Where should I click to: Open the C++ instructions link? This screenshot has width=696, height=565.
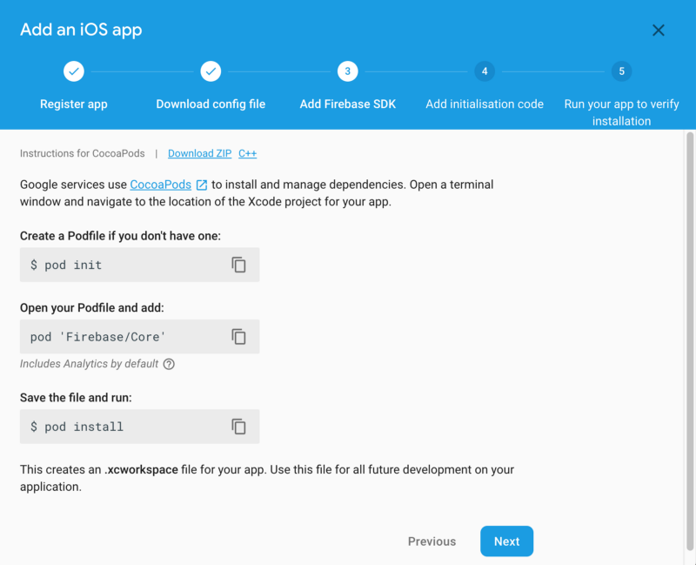tap(247, 153)
